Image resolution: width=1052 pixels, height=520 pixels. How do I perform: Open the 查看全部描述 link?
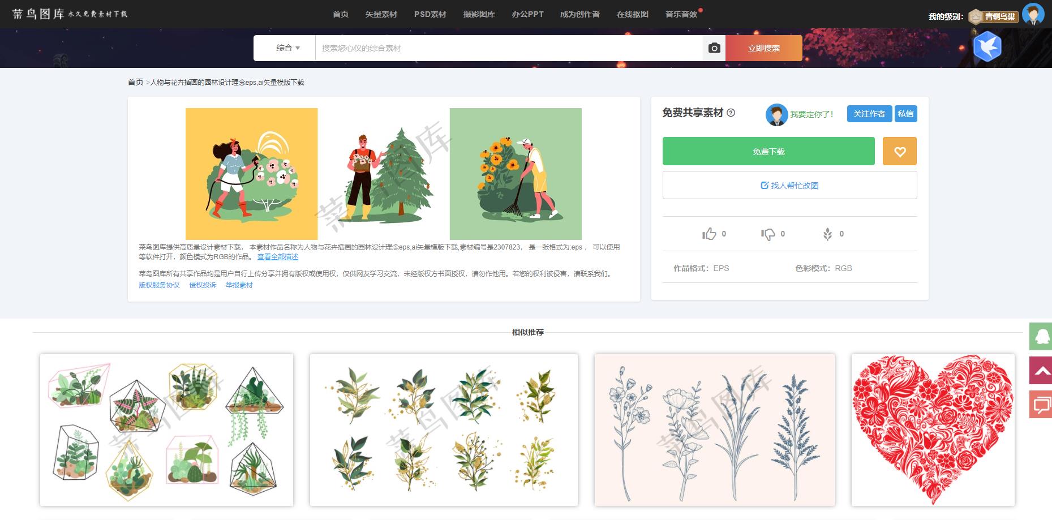(278, 256)
